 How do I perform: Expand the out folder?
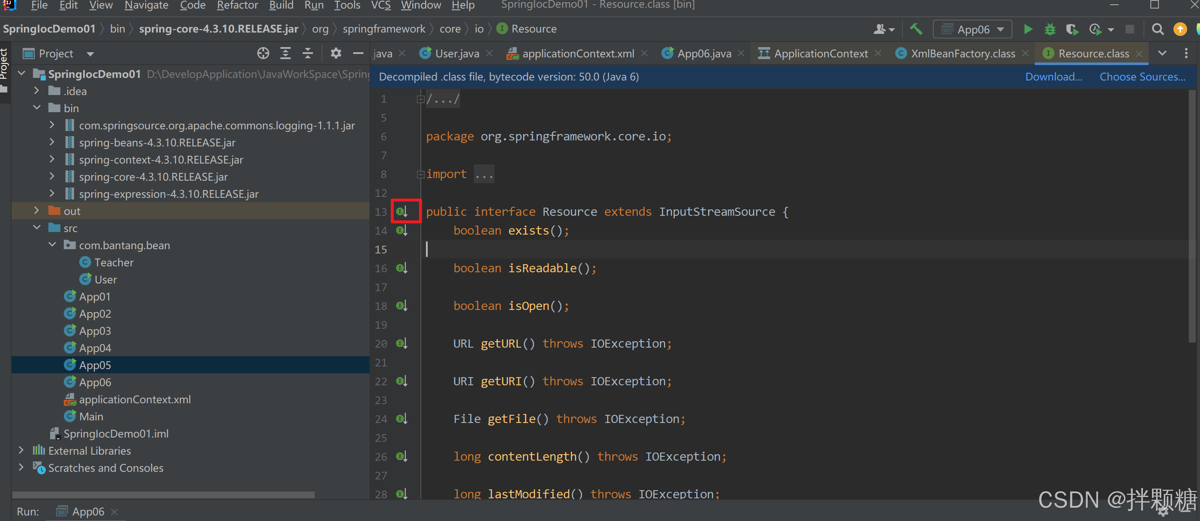point(36,211)
